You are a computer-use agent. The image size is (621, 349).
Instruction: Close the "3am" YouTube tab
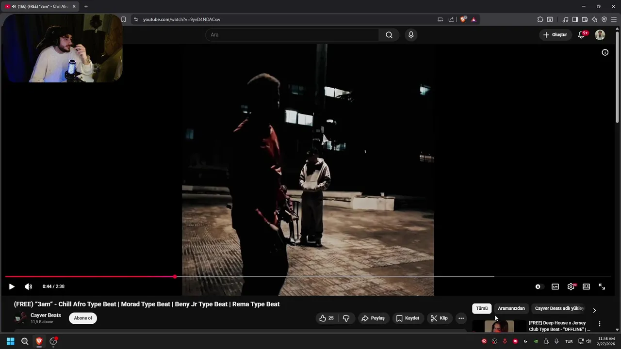click(74, 6)
